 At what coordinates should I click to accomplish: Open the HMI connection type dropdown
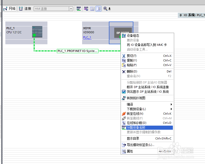(x=71, y=9)
